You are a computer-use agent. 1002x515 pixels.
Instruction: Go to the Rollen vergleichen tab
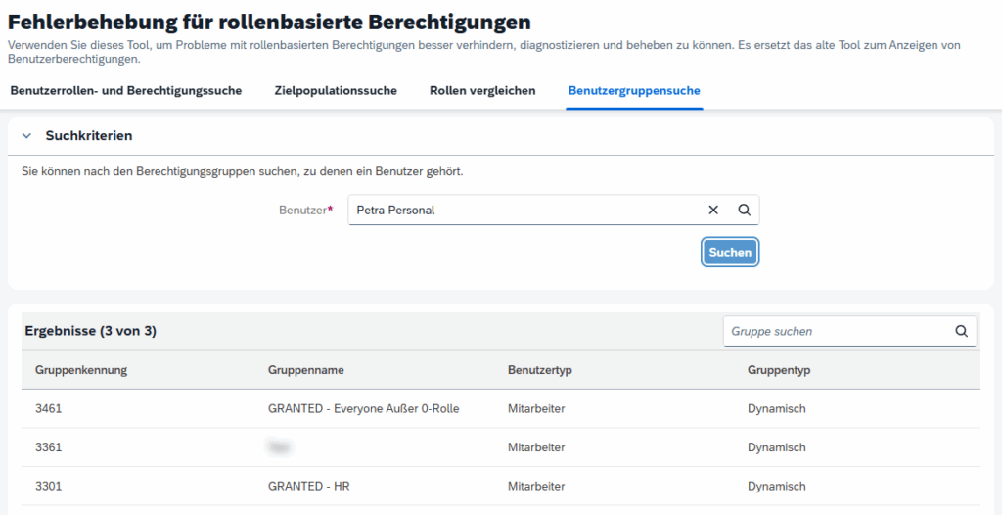coord(482,91)
